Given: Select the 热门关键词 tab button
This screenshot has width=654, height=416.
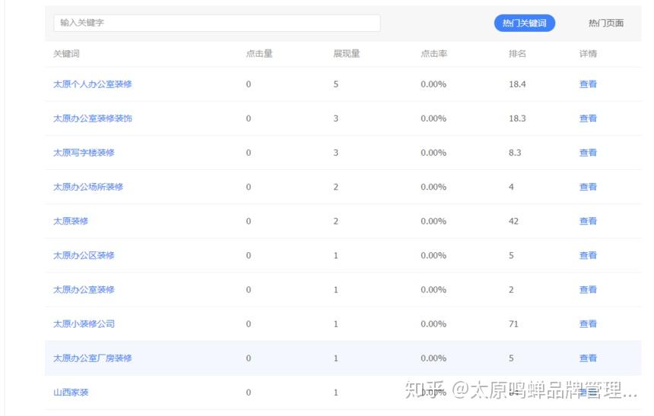Looking at the screenshot, I should 524,23.
